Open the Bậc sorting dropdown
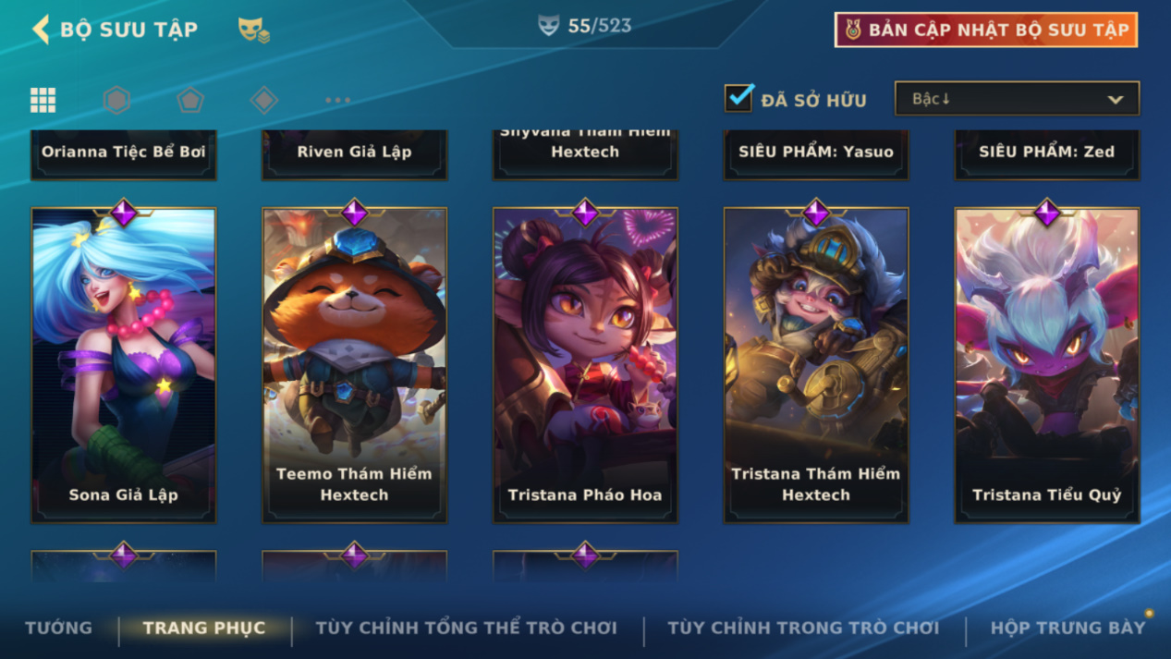Image resolution: width=1171 pixels, height=659 pixels. click(1017, 99)
